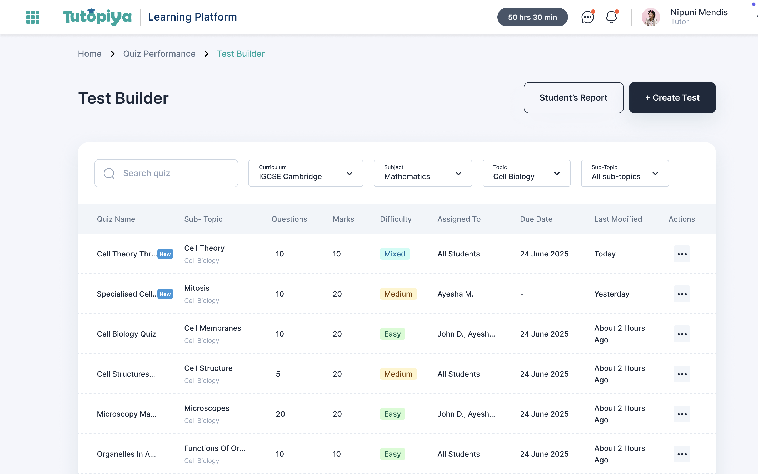This screenshot has height=474, width=758.
Task: Open the notifications bell
Action: coord(611,17)
